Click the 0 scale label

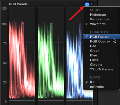click(x=6, y=102)
